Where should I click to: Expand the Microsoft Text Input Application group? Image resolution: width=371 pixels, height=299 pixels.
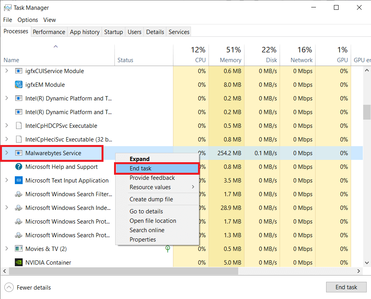(x=7, y=181)
